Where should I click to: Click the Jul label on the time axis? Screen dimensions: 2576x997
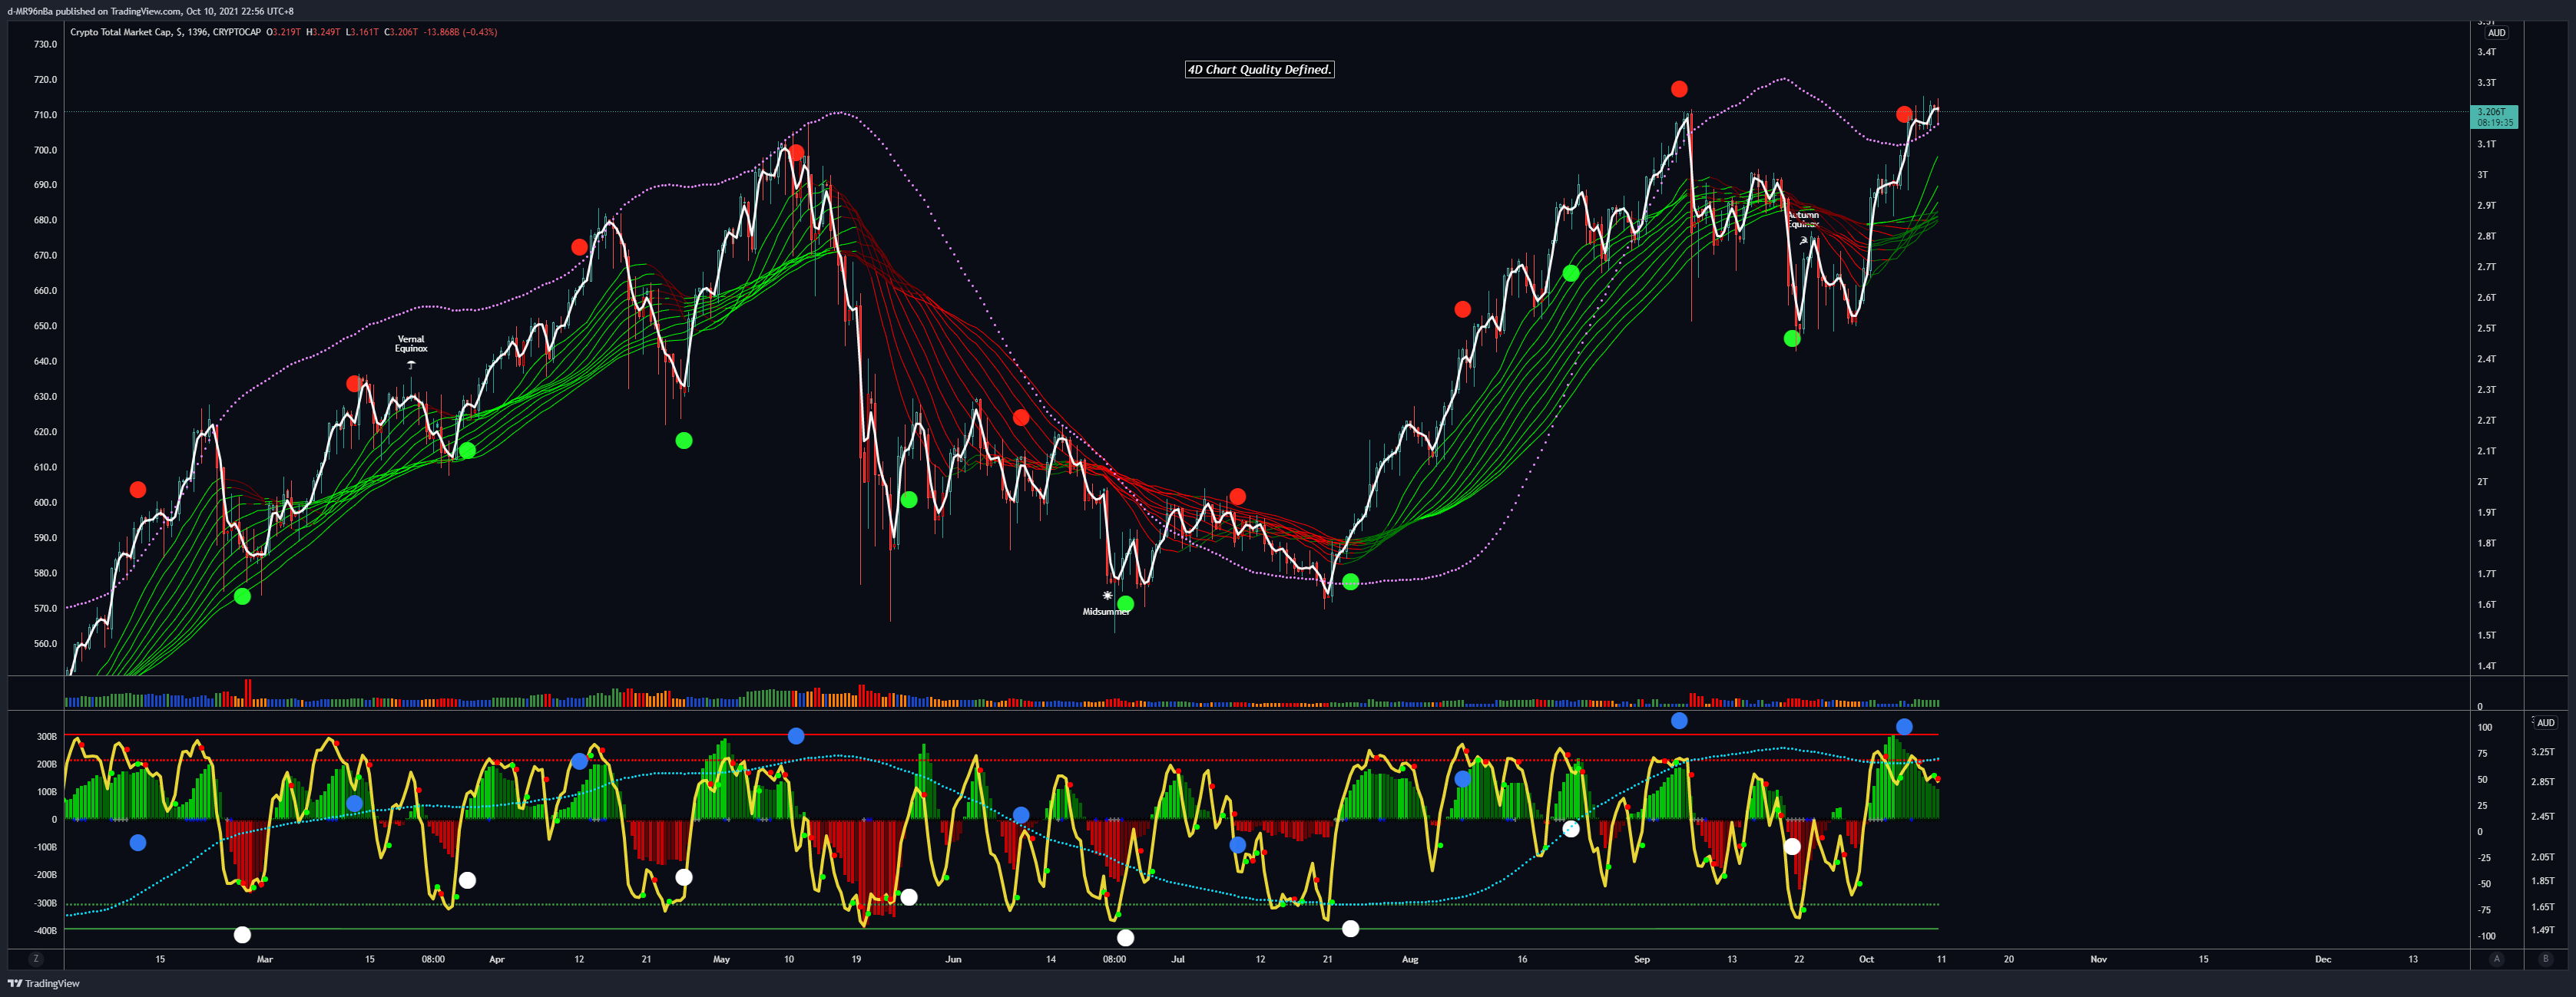(x=1178, y=959)
